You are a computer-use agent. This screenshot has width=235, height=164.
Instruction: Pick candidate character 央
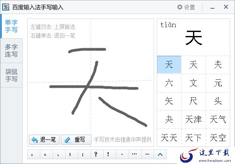coord(169,119)
